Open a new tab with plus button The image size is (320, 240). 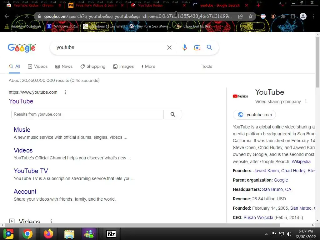pyautogui.click(x=258, y=5)
